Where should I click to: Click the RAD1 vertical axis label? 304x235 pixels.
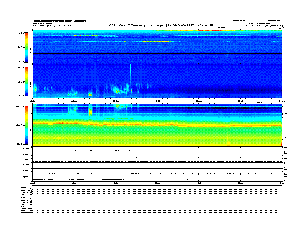click(x=30, y=84)
